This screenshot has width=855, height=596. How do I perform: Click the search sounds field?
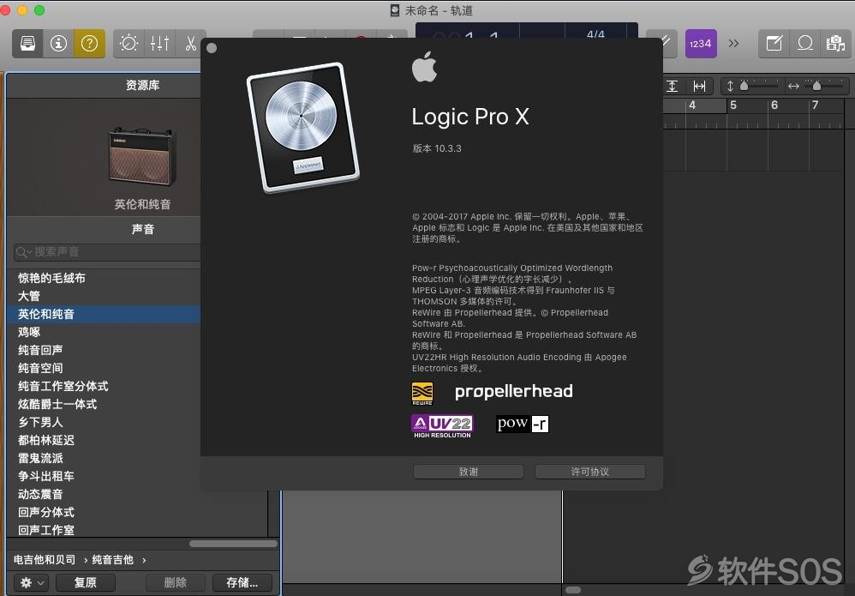click(x=108, y=251)
